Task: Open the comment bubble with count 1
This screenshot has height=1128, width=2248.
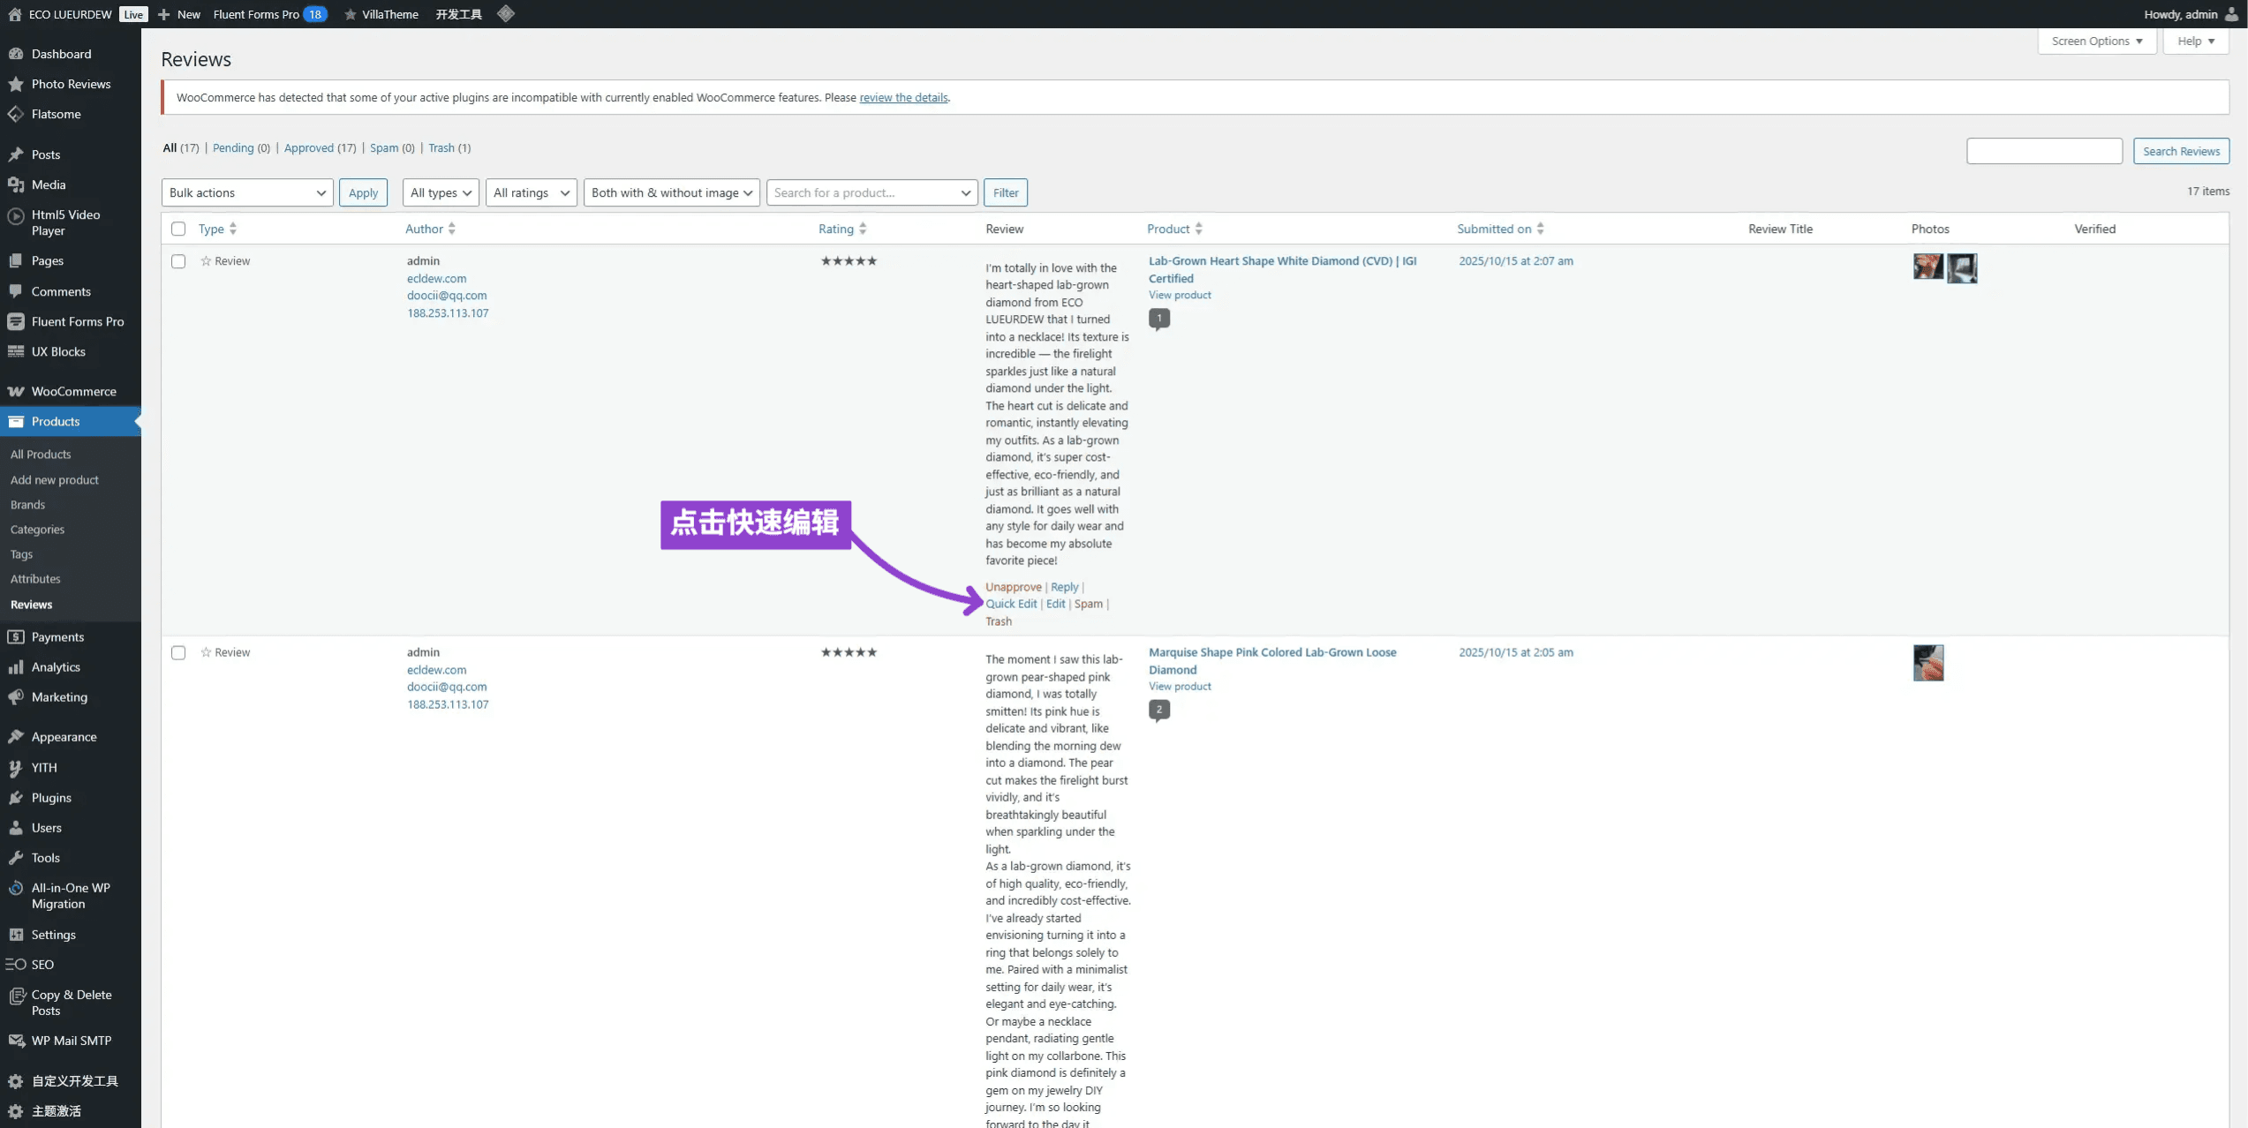Action: (1158, 318)
